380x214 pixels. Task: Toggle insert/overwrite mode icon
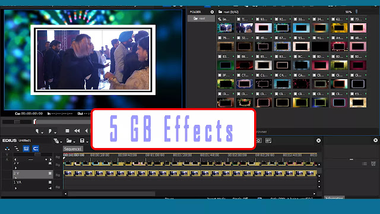(x=7, y=149)
